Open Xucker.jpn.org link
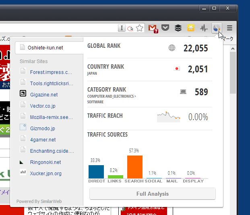 click(46, 174)
